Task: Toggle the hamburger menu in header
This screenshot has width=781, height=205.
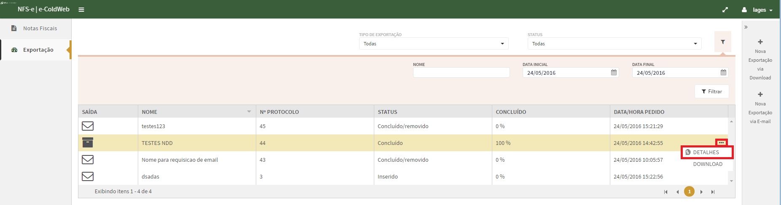Action: pos(81,10)
